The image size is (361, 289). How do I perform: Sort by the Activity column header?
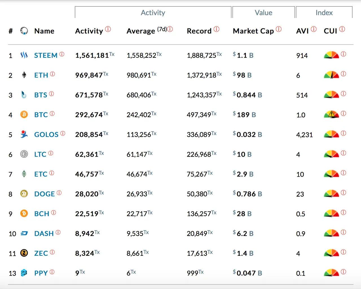(x=89, y=31)
